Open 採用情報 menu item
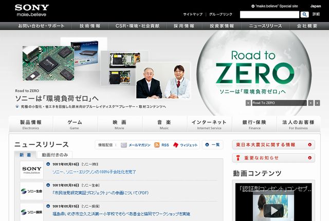Image resolution: width=329 pixels, height=221 pixels. [x=184, y=26]
